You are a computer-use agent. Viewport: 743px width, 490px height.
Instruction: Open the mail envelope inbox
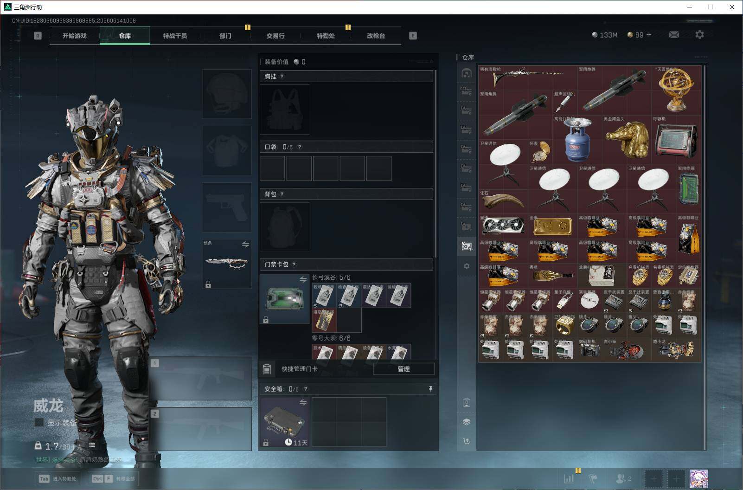click(674, 35)
